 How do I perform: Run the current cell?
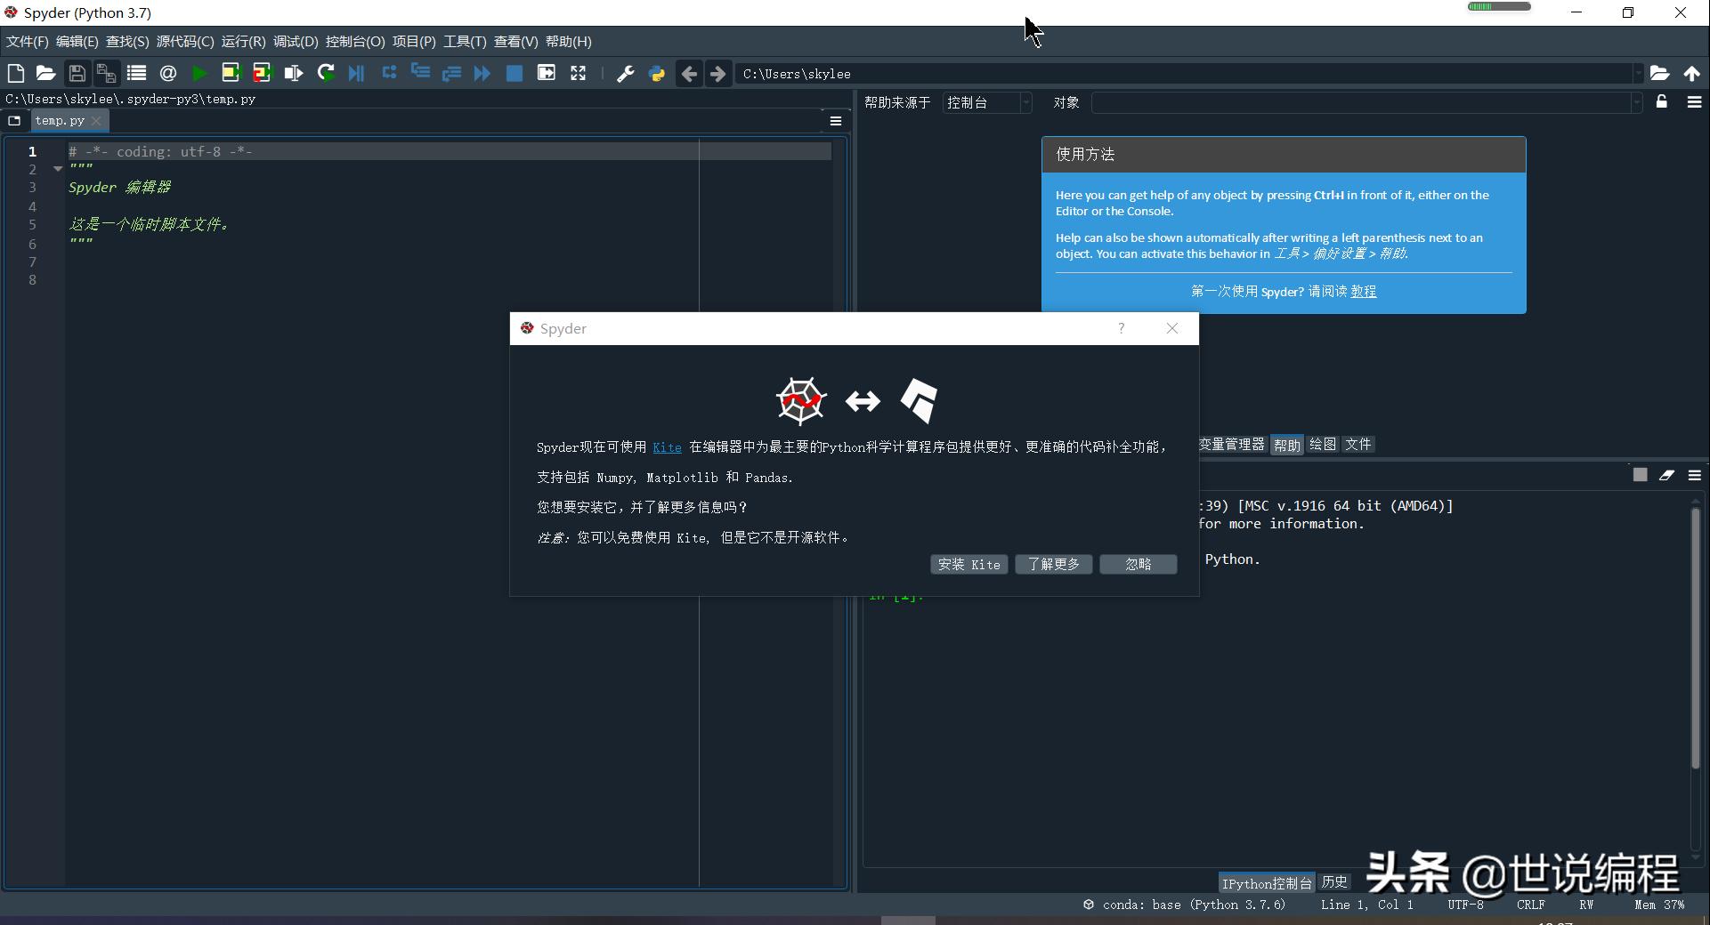(x=231, y=73)
